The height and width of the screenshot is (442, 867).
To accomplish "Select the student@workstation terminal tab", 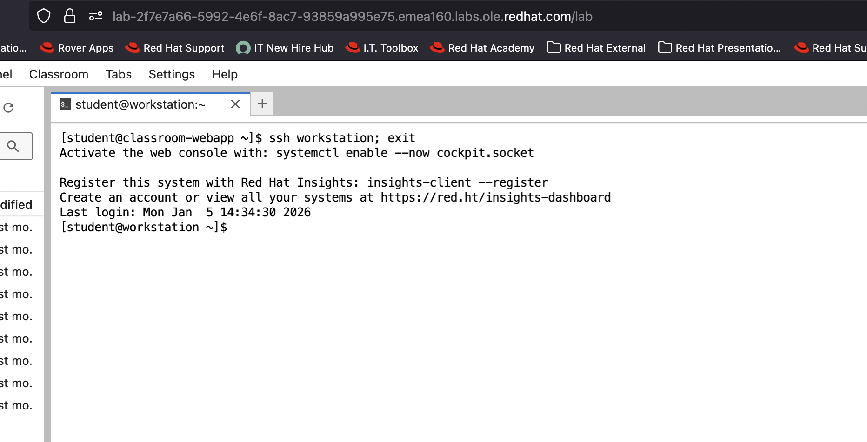I will point(140,104).
